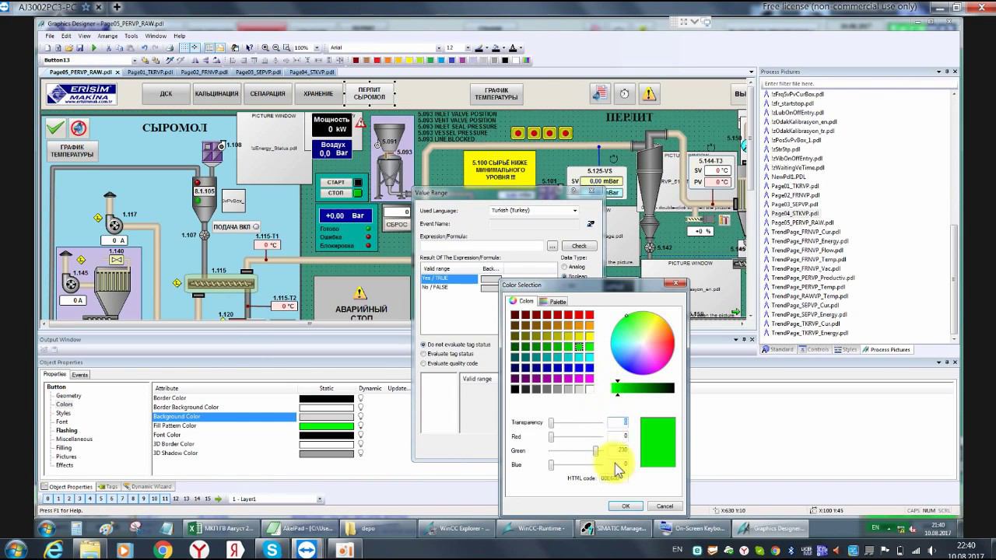Switch to the Palette tab in Color Selection
This screenshot has height=560, width=996.
tap(554, 302)
